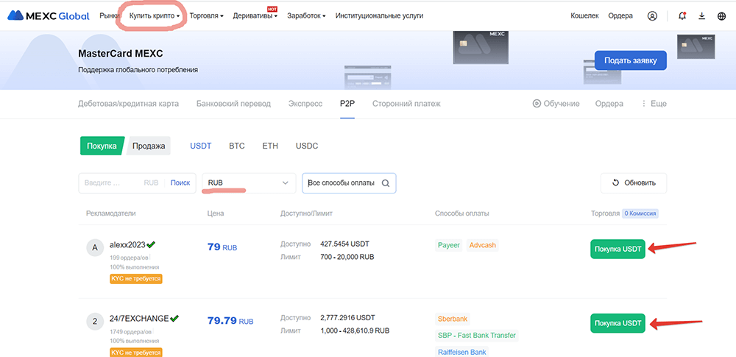736x357 pixels.
Task: Click the Raiffeisen Bank tag
Action: [462, 351]
